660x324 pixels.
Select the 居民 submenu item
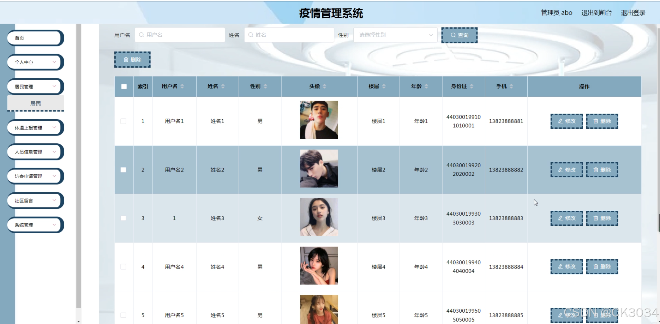36,103
